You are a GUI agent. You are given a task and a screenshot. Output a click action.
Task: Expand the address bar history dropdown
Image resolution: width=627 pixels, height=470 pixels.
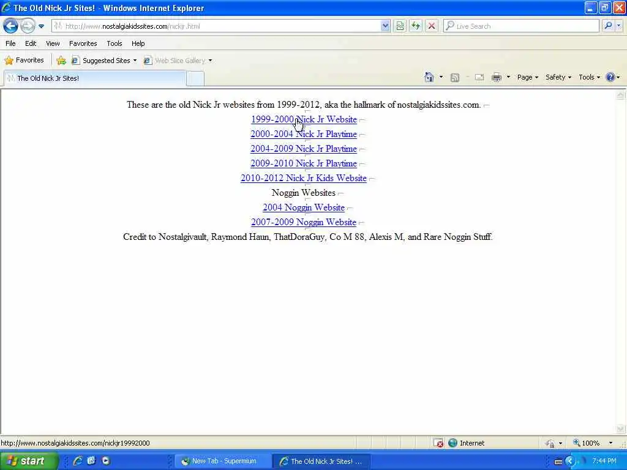385,26
